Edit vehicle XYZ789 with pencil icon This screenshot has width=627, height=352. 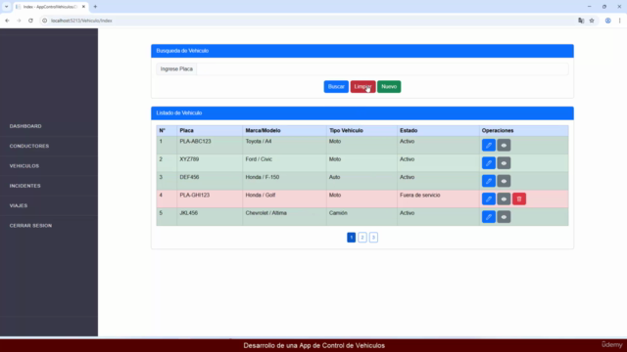point(489,163)
